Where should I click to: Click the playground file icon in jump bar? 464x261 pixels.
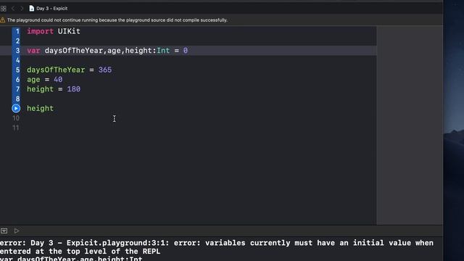coord(31,8)
